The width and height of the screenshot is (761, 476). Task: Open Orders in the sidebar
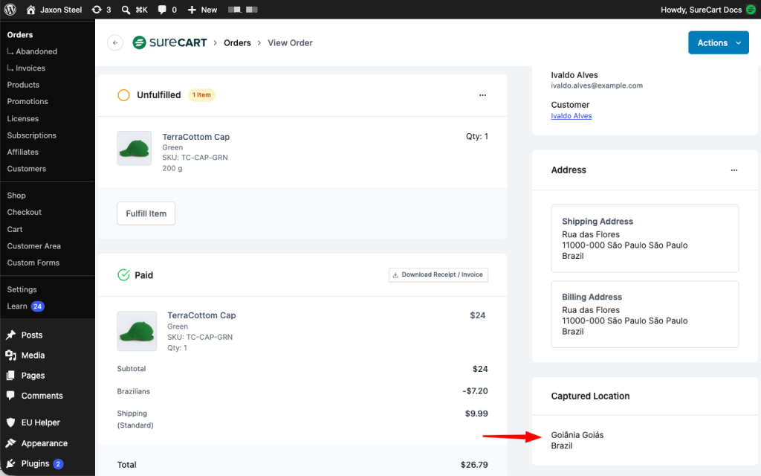pyautogui.click(x=20, y=35)
